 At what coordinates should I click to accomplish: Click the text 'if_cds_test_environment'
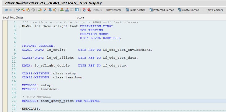coord(127,50)
